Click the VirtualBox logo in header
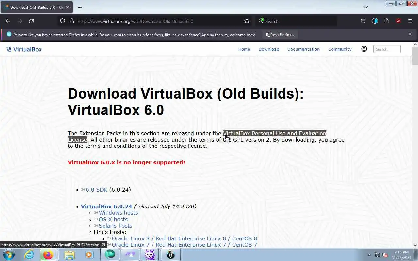The image size is (418, 261). coord(24,49)
